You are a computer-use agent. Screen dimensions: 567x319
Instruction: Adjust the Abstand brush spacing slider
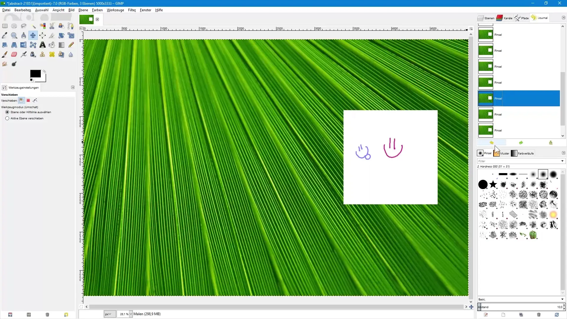[x=520, y=307]
